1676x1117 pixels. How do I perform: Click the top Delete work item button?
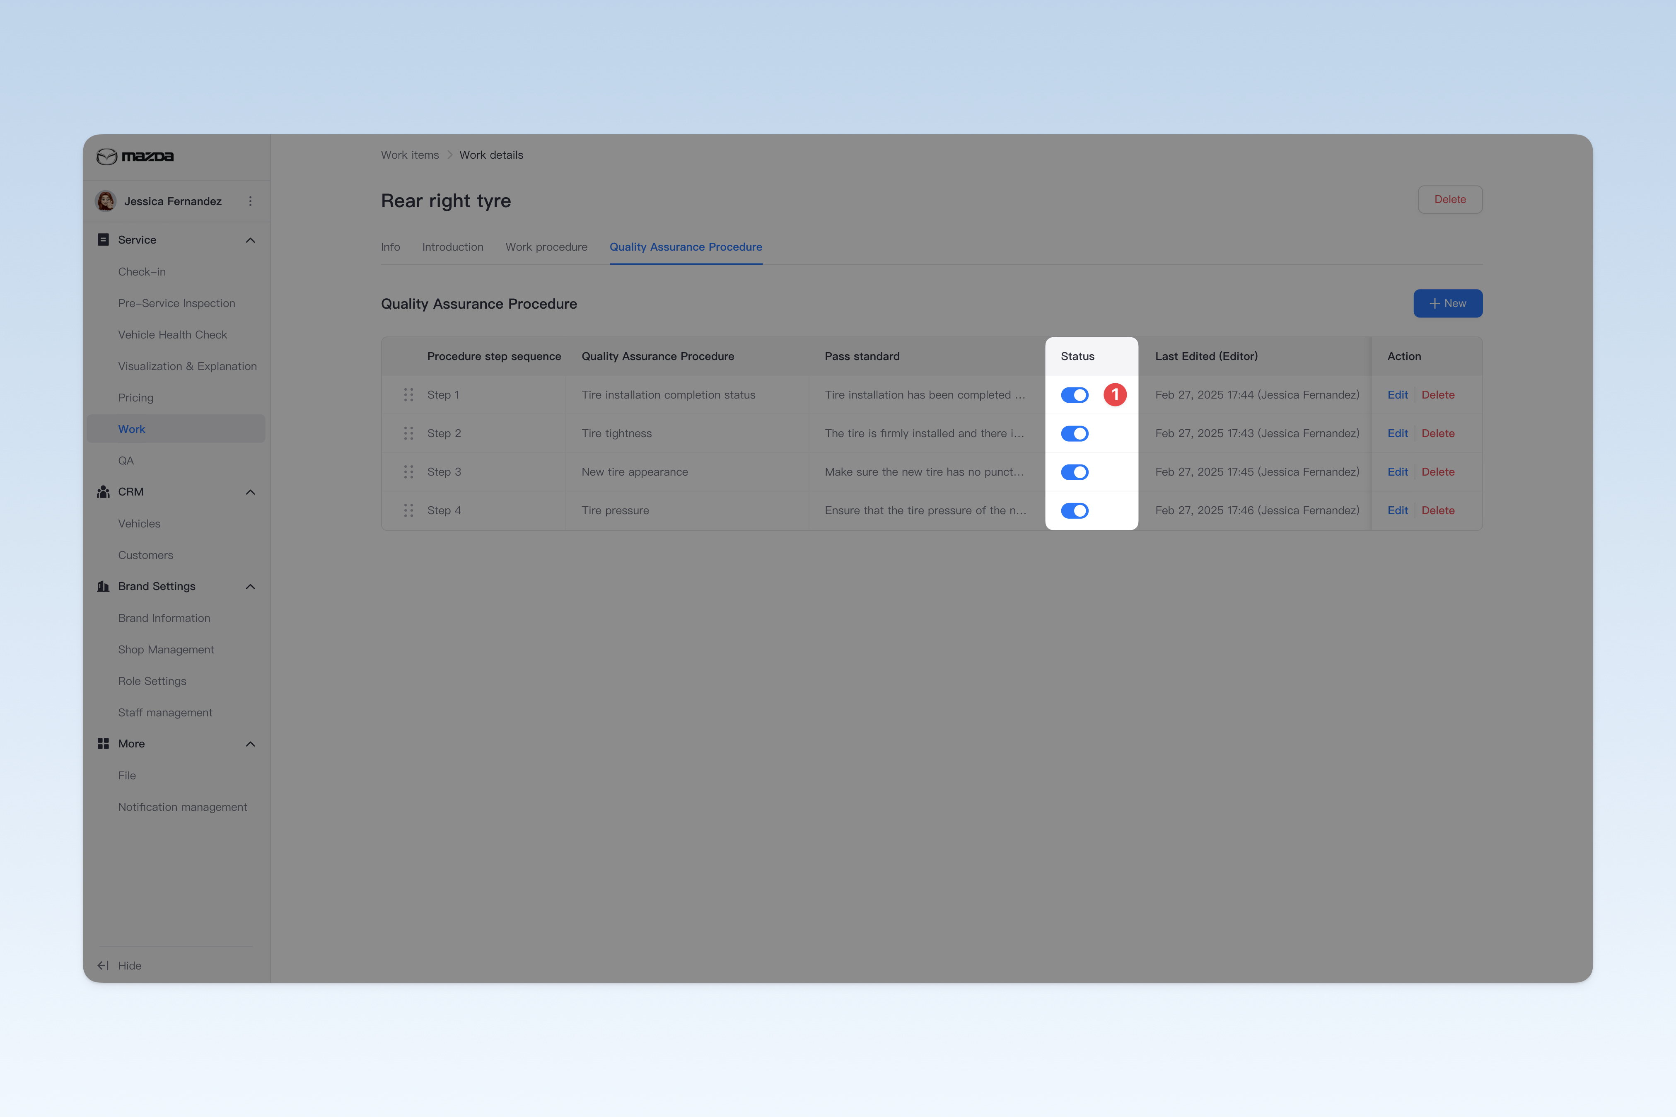click(x=1449, y=199)
